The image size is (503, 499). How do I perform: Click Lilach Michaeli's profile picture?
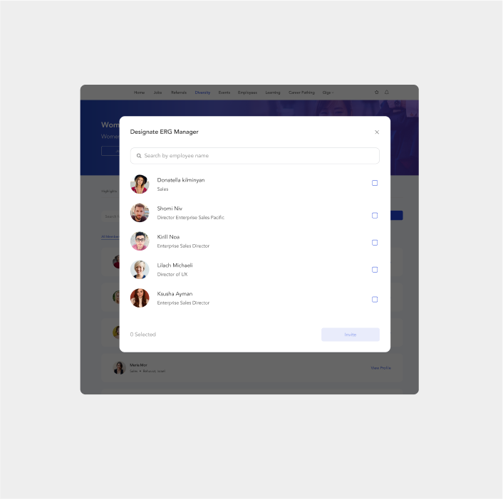(140, 270)
